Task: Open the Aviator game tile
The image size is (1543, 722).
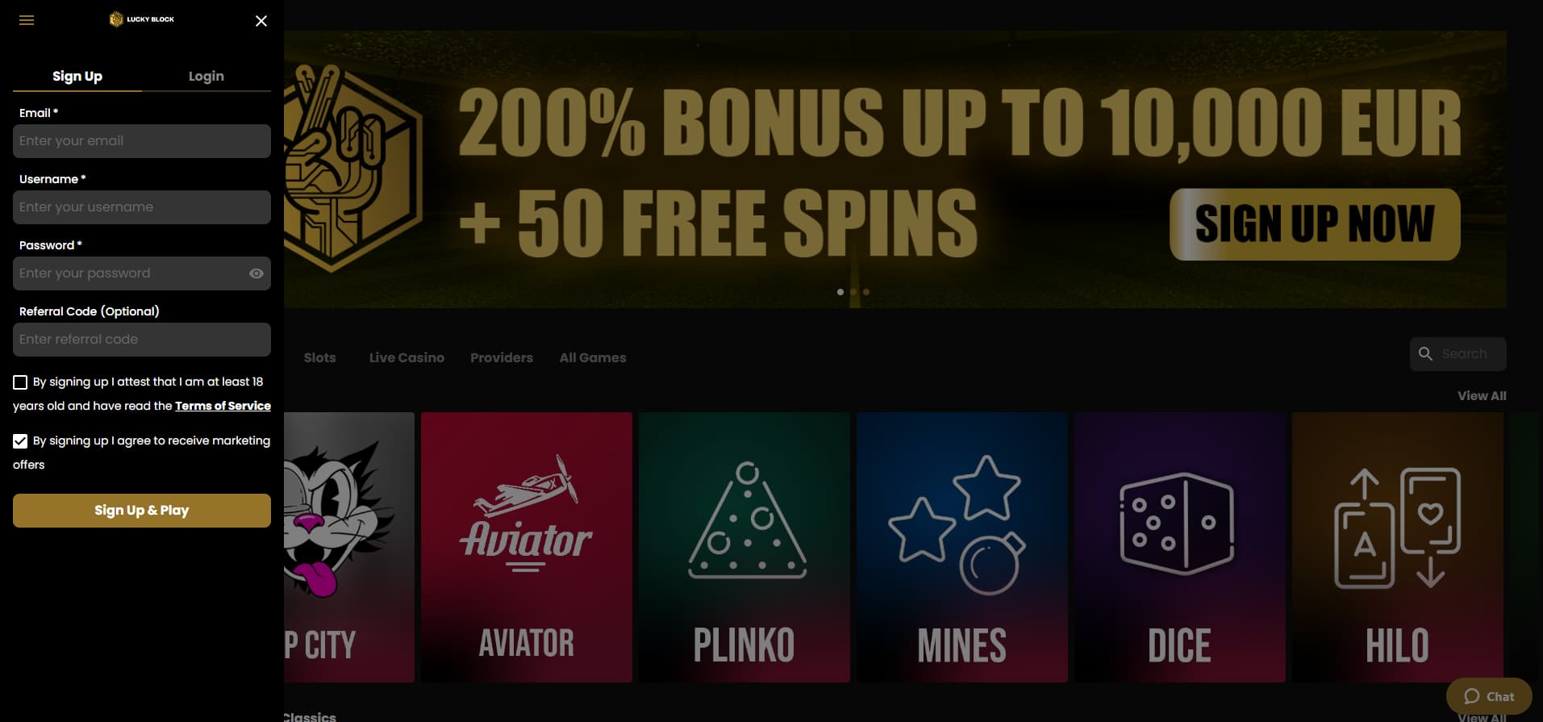Action: (527, 547)
